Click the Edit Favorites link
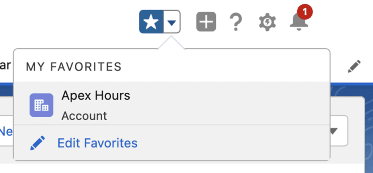Screen dimensions: 373x173 coord(97,143)
